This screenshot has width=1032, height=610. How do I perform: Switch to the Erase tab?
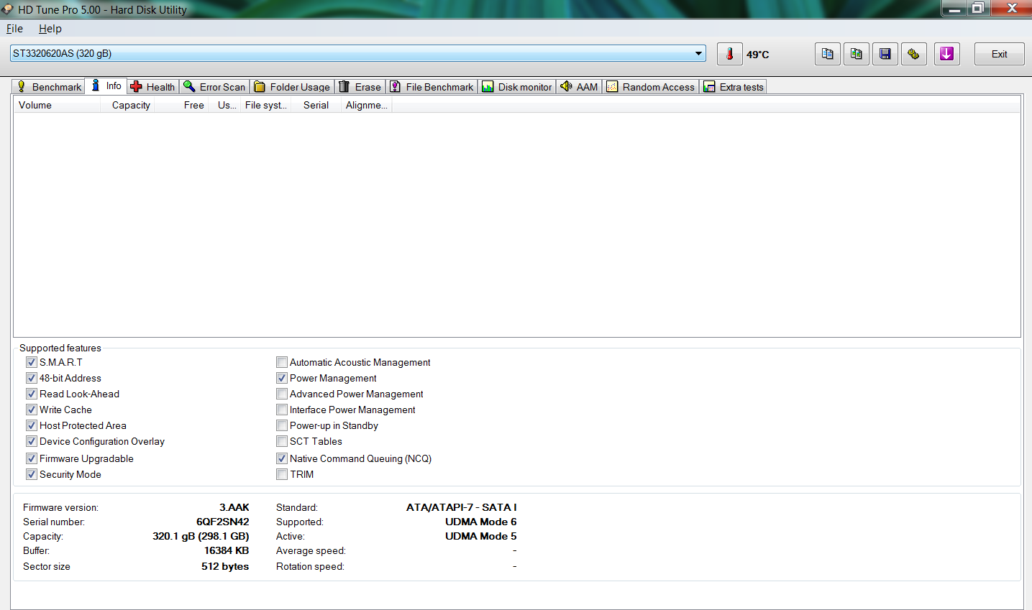click(360, 86)
